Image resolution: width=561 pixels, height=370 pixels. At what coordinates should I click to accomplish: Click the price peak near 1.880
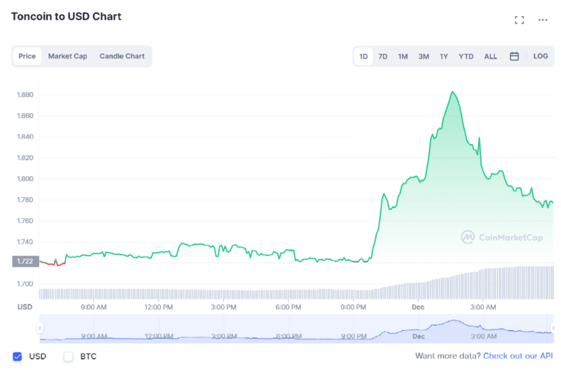[x=453, y=92]
